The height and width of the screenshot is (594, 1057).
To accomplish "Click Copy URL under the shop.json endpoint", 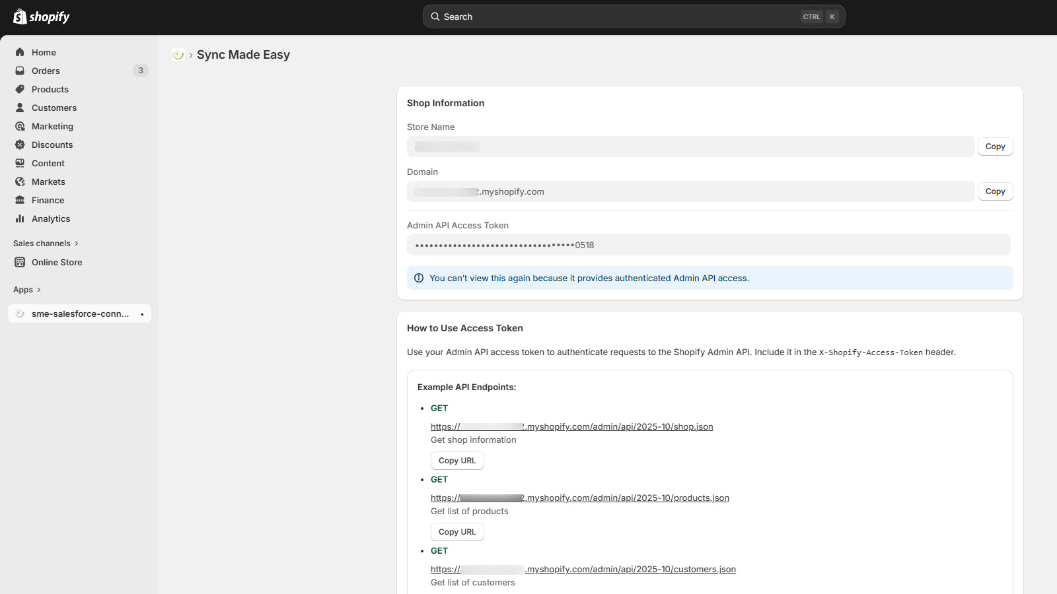I will coord(457,460).
